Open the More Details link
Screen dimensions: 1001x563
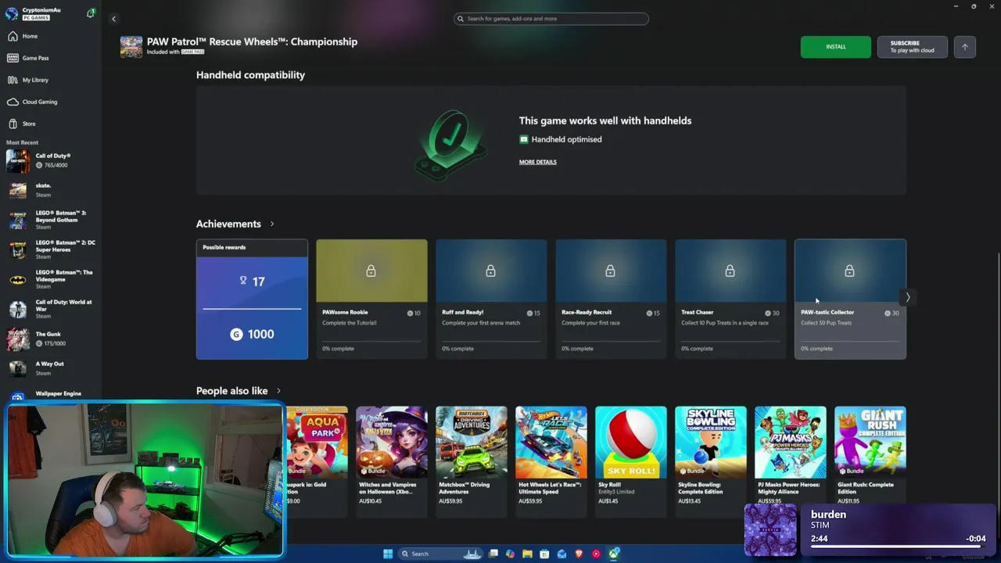[x=538, y=162]
